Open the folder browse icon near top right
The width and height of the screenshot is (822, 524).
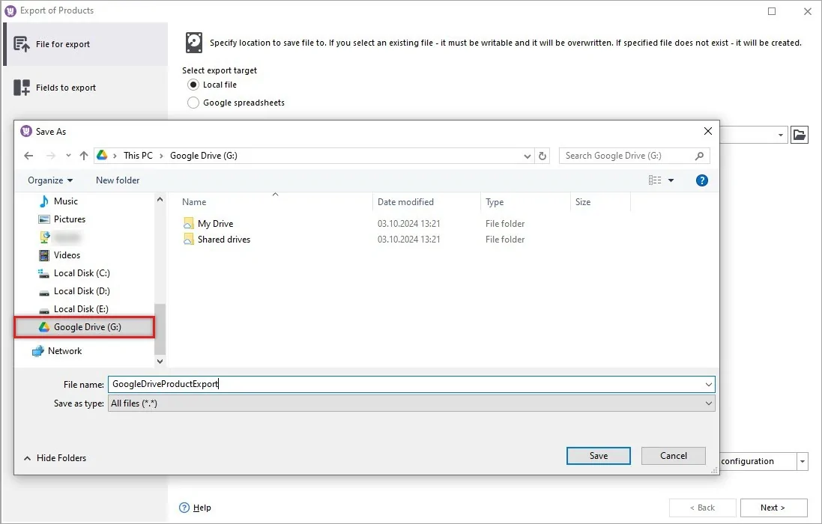pos(800,135)
